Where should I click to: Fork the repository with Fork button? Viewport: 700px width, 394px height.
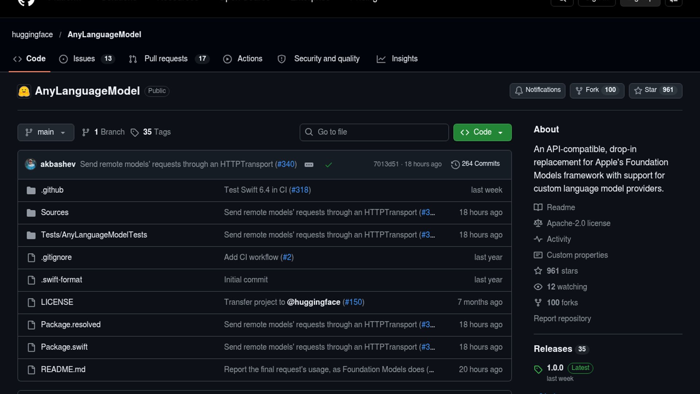coord(597,90)
